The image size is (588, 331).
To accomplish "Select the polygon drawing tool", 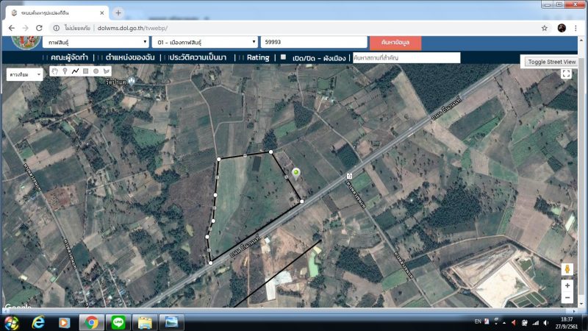I will click(107, 71).
